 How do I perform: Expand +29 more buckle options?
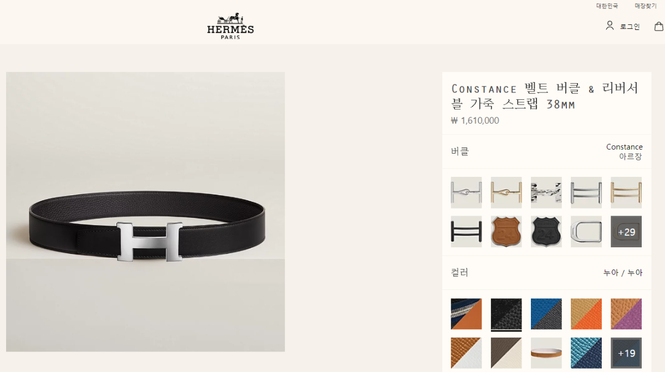(626, 231)
